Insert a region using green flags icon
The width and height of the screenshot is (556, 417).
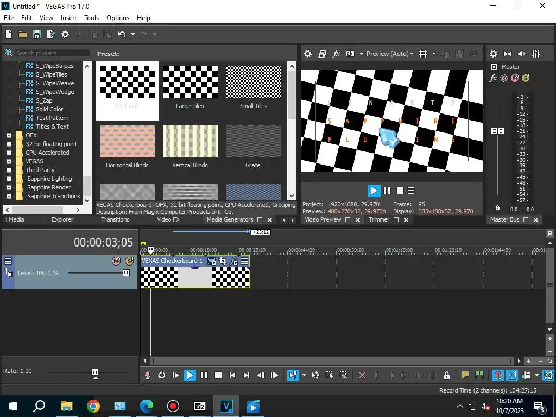[479, 375]
